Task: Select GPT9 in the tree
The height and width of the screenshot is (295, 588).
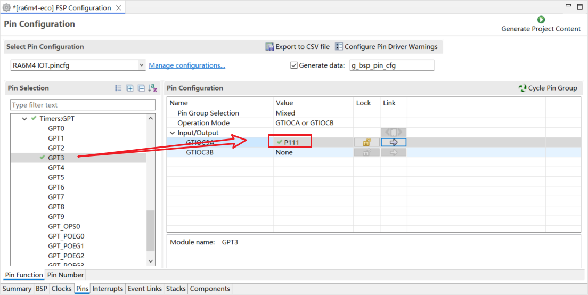Action: (56, 216)
